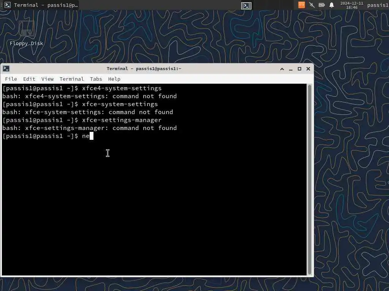Select the Floppy Disk desktop icon

(27, 33)
